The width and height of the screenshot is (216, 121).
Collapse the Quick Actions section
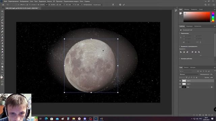[180, 58]
